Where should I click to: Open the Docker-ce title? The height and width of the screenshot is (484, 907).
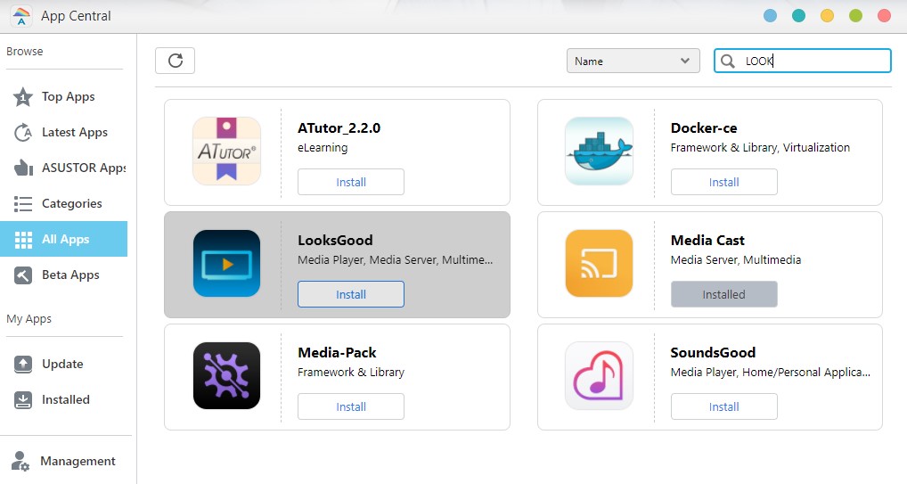pyautogui.click(x=704, y=128)
